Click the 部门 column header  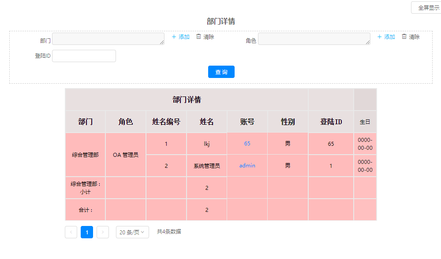(86, 122)
